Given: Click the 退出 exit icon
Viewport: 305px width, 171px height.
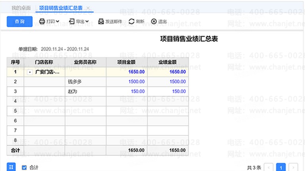Looking at the screenshot, I should click(154, 21).
